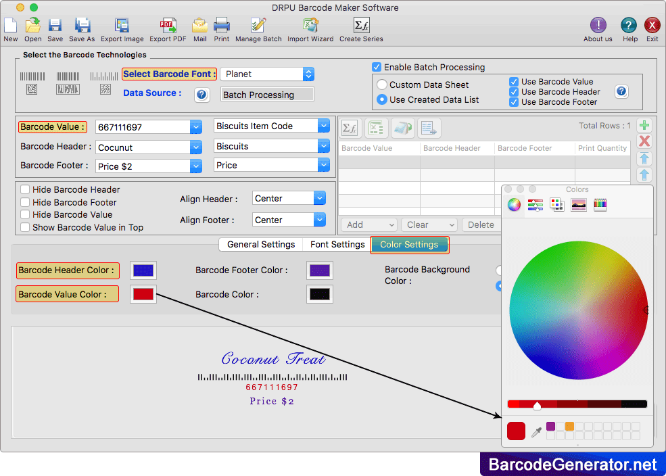The height and width of the screenshot is (476, 666).
Task: Open the Barcode Header Color swatch
Action: pos(143,270)
